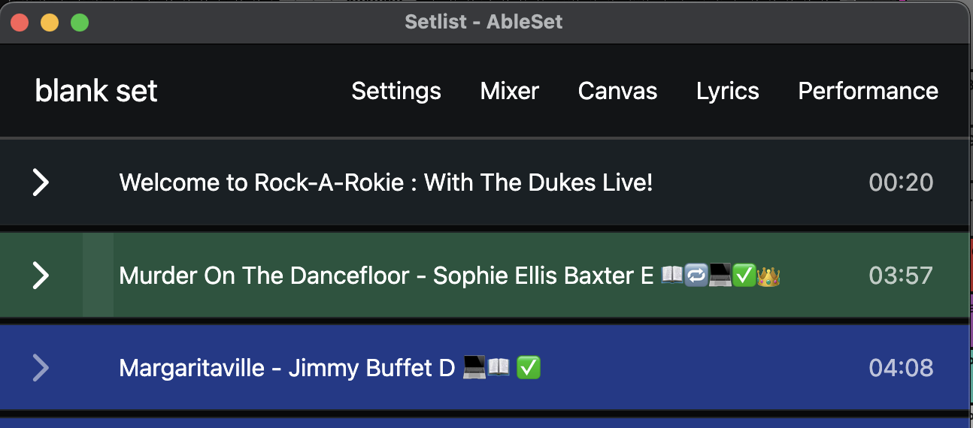This screenshot has width=973, height=428.
Task: Select the Welcome to Rock-A-Rokie song title
Action: 386,182
